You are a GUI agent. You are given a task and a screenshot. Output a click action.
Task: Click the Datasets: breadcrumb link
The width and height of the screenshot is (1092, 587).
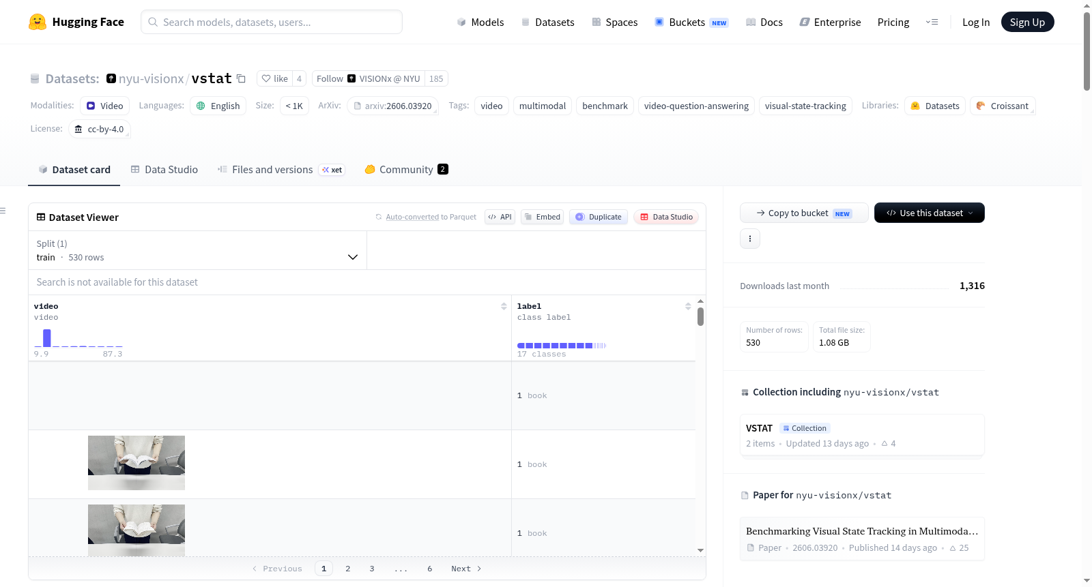click(72, 78)
